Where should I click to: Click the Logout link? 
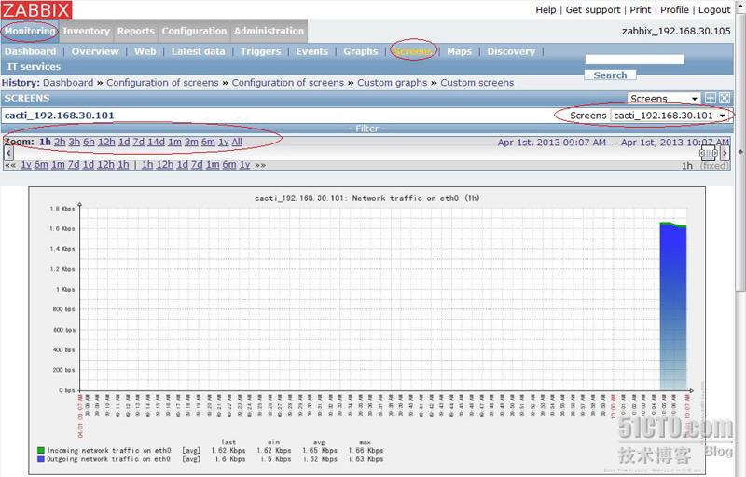[714, 10]
